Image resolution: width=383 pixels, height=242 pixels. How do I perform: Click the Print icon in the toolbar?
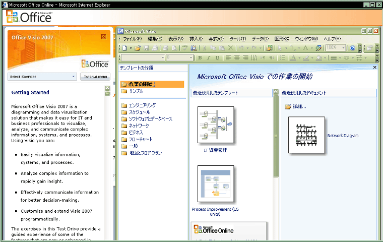pos(166,48)
